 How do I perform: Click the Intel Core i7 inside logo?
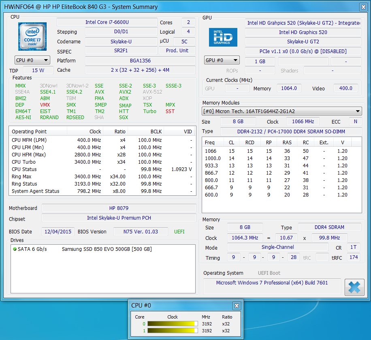(x=32, y=36)
